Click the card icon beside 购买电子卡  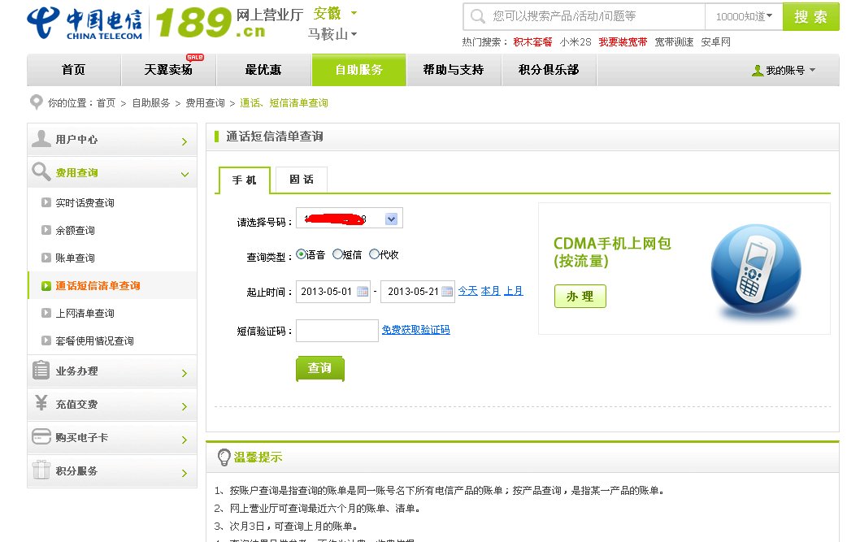pyautogui.click(x=41, y=437)
